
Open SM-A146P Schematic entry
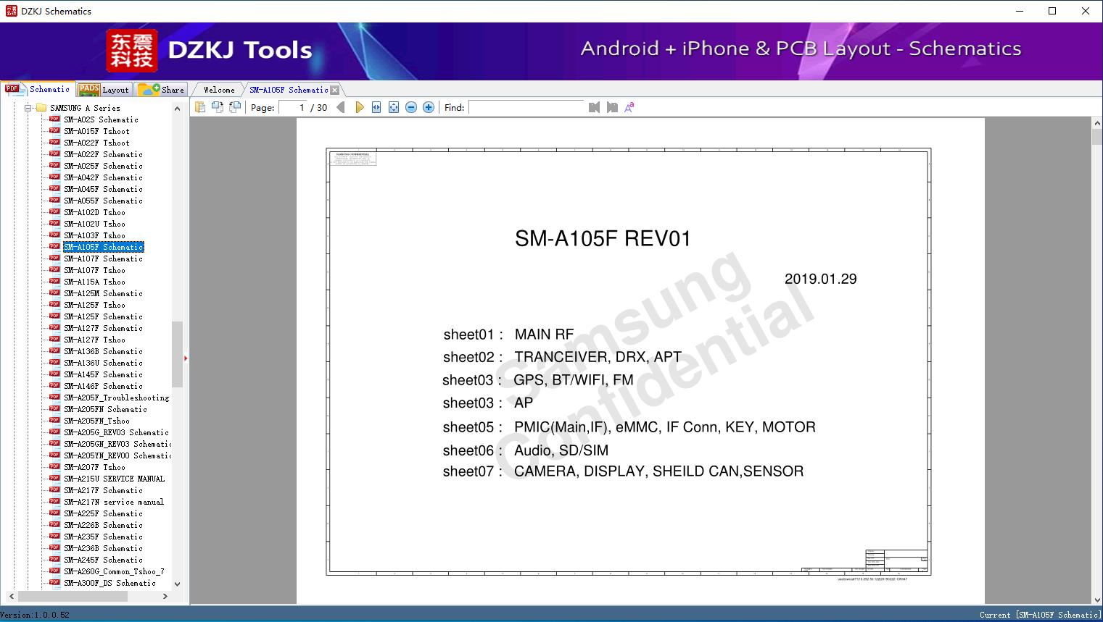pos(103,386)
